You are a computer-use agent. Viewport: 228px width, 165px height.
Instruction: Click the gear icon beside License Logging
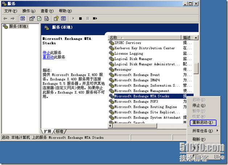click(111, 53)
